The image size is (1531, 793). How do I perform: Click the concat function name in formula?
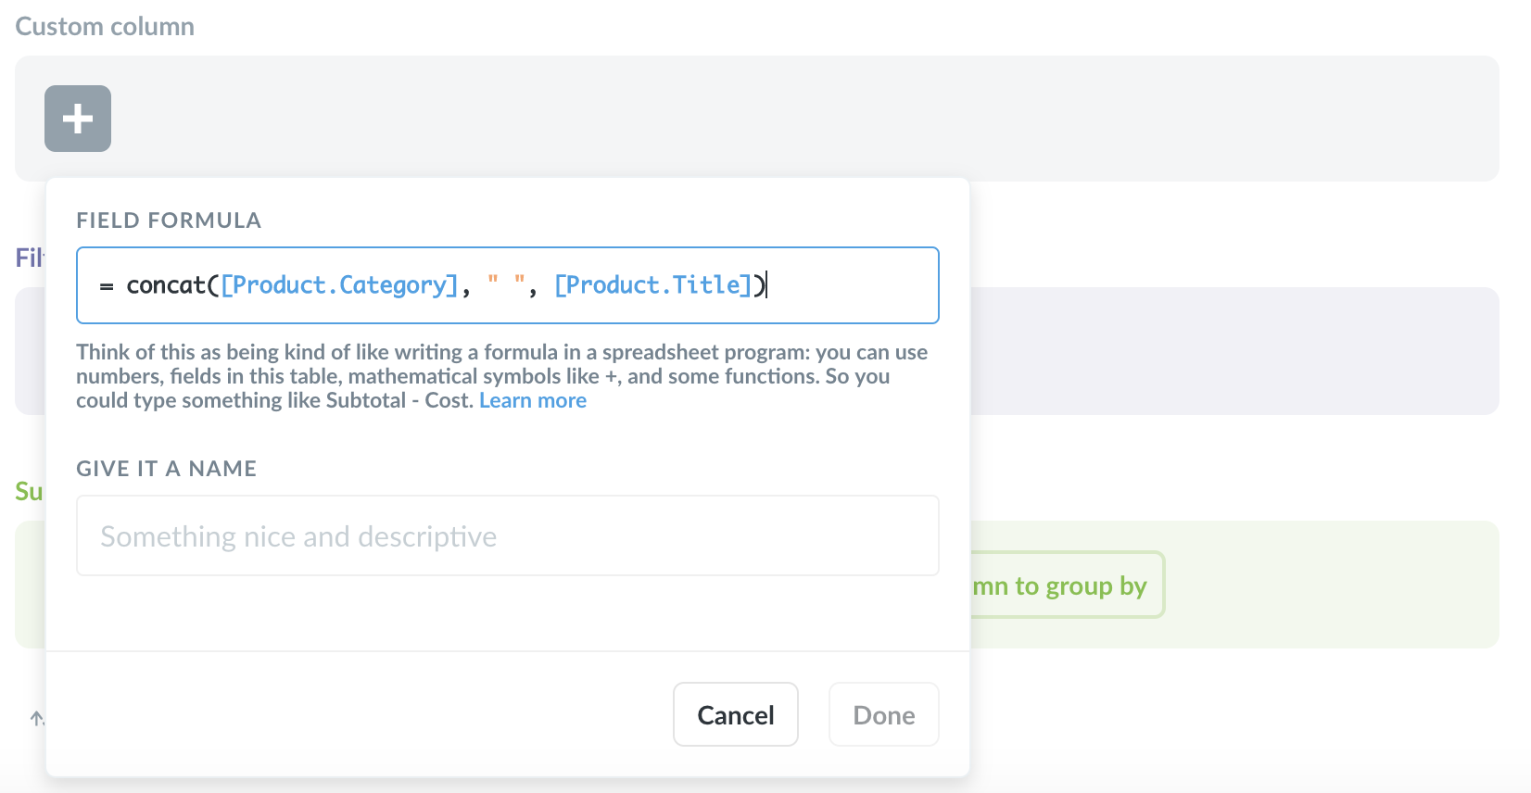[167, 285]
